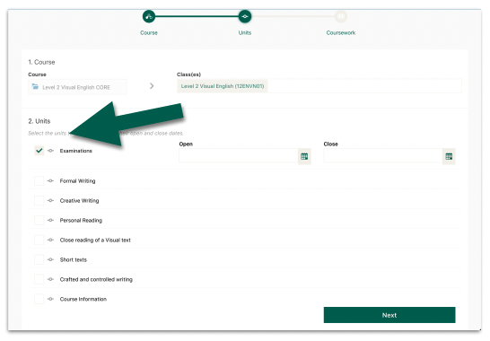Screen dimensions: 490x341
Task: Check the Creative Writing unit checkbox
Action: click(39, 200)
